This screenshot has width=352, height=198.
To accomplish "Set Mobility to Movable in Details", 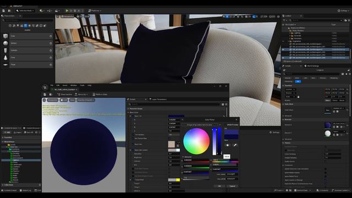I will click(x=342, y=100).
